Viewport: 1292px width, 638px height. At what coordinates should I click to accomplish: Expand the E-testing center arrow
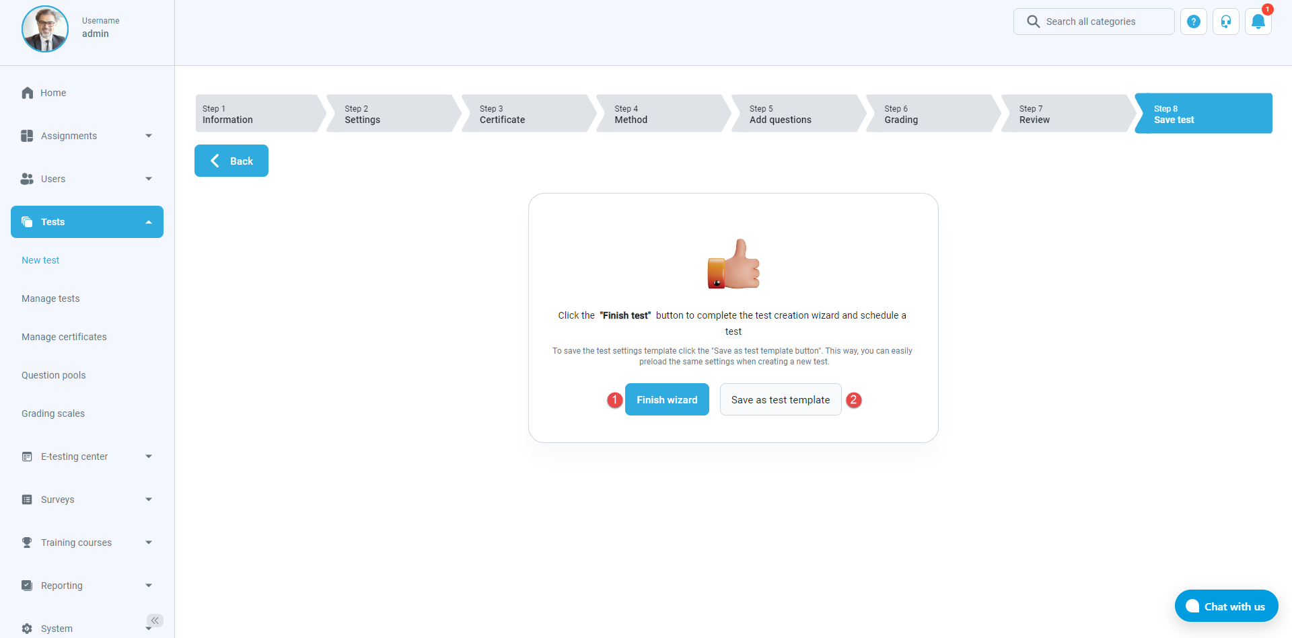click(149, 456)
